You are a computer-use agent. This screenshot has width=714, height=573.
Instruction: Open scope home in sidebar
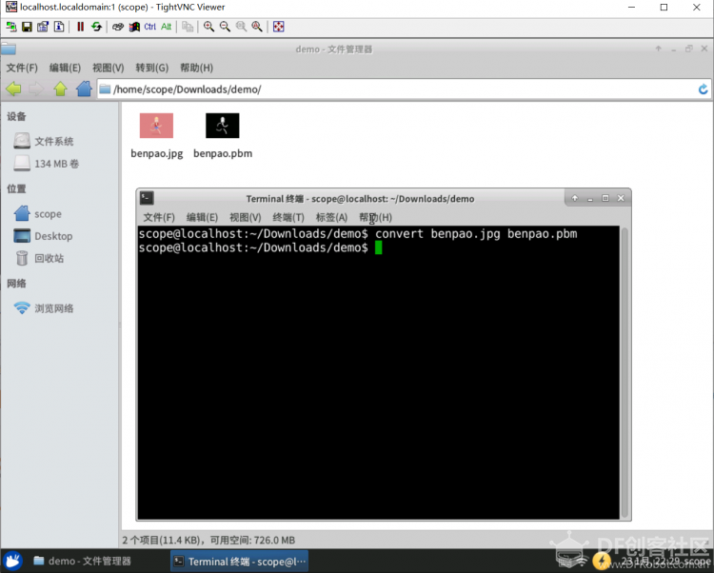tap(38, 213)
